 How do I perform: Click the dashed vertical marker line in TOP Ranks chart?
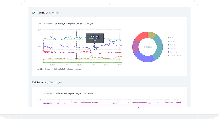[76, 46]
